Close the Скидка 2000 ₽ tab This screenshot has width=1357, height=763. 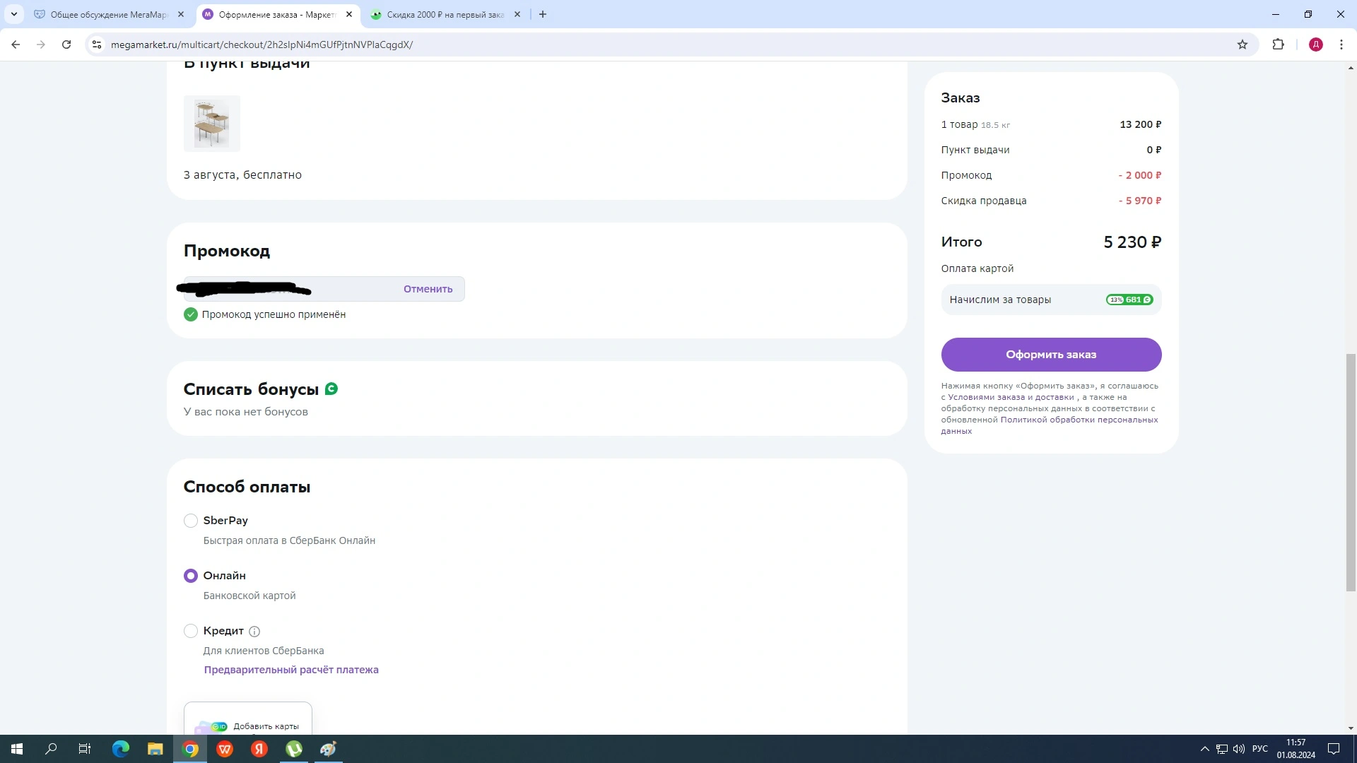point(517,14)
